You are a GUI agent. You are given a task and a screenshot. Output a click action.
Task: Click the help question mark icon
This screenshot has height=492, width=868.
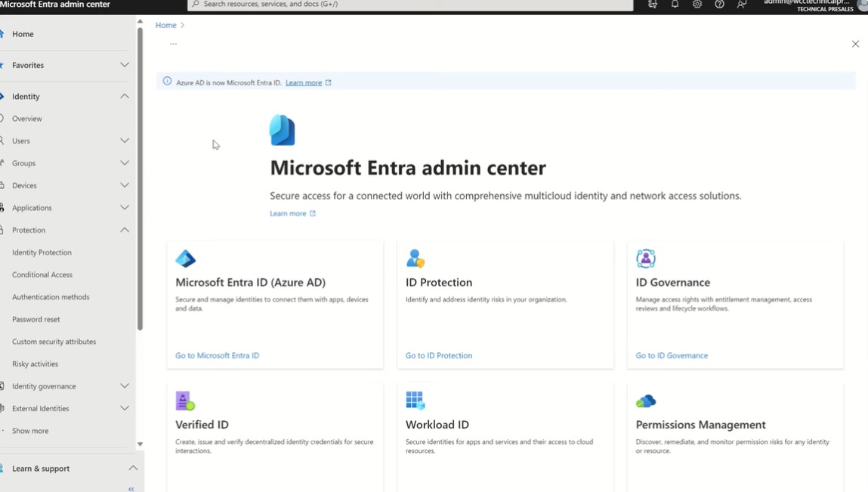coord(719,5)
